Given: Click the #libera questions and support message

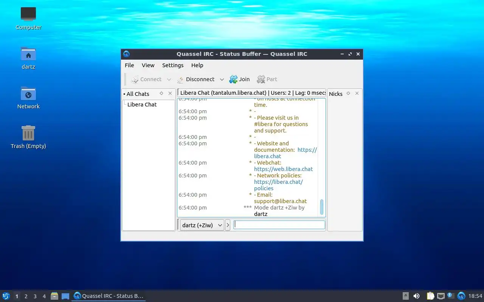Looking at the screenshot, I should pyautogui.click(x=281, y=124).
